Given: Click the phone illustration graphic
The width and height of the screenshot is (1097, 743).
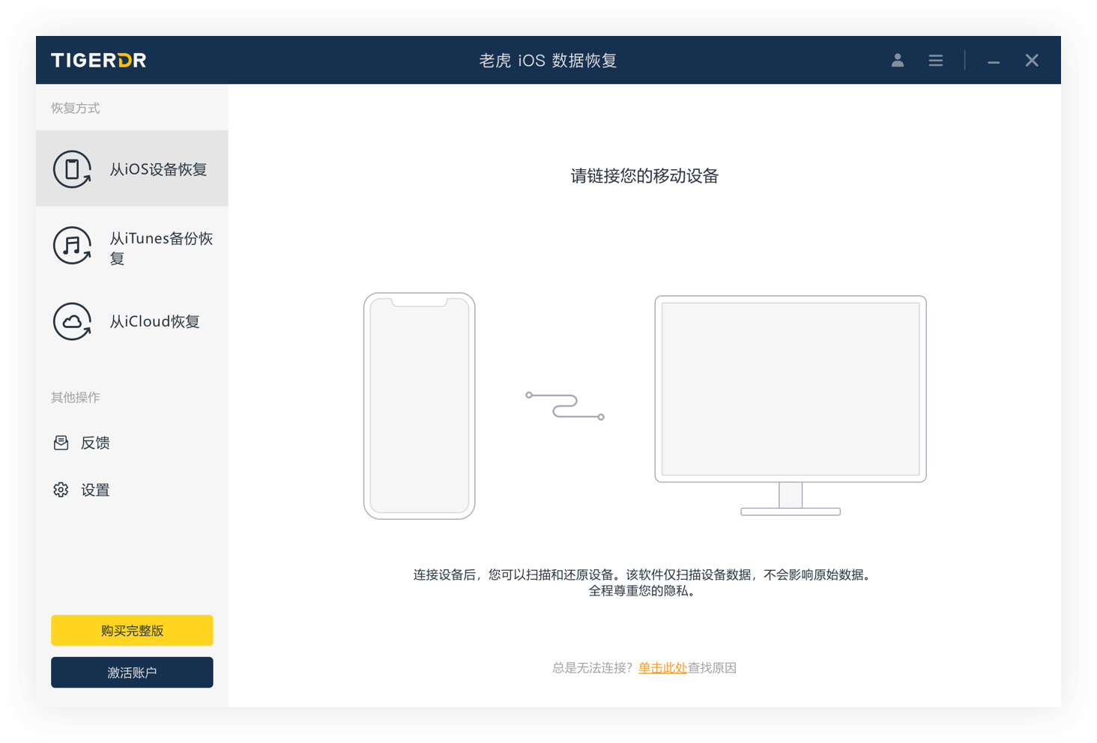Looking at the screenshot, I should click(x=420, y=406).
